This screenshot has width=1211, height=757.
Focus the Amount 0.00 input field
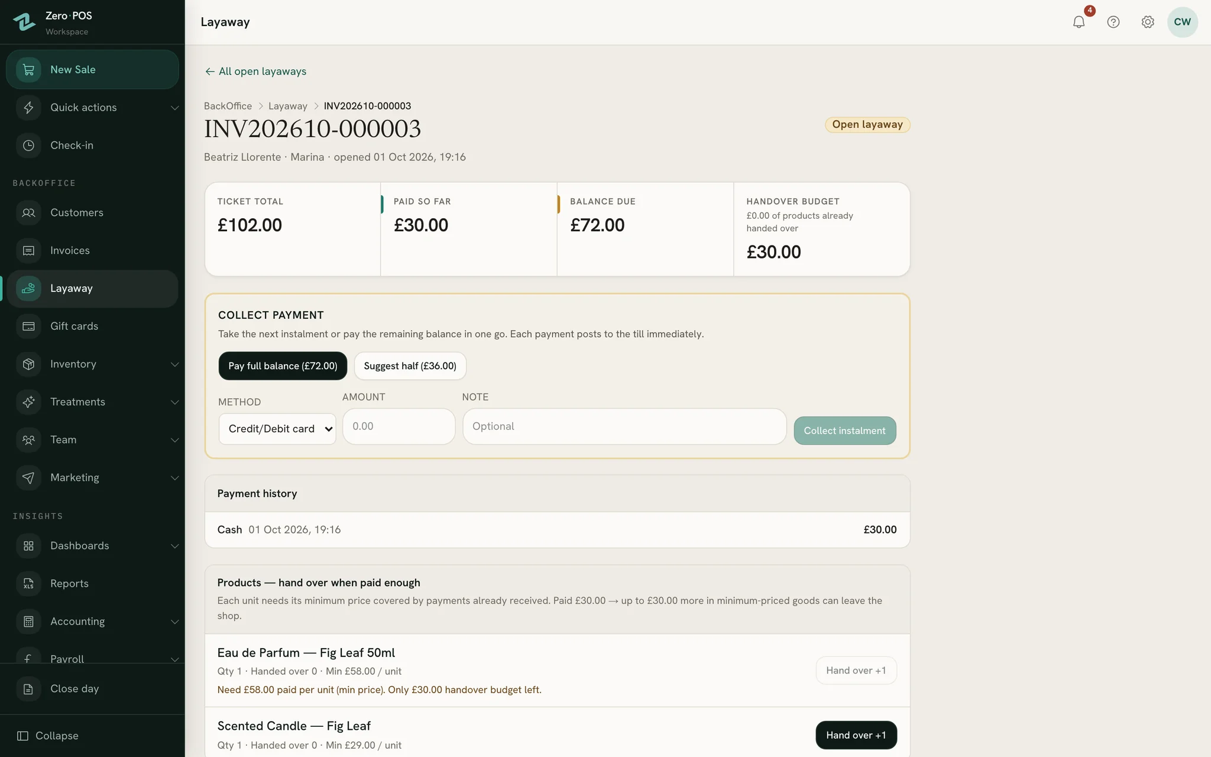coord(399,426)
